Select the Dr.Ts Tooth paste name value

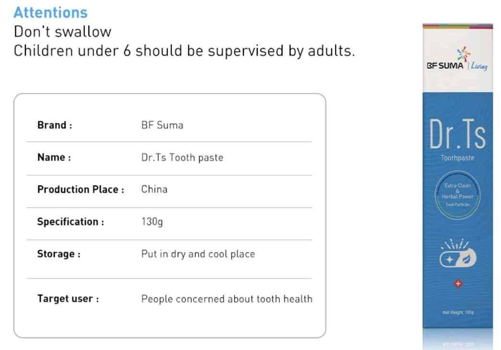pos(182,157)
